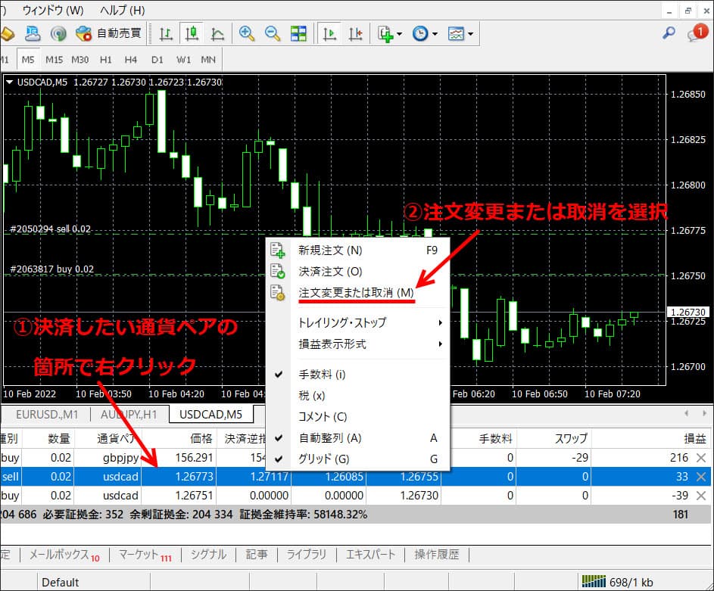Click the Zoom In magnifier icon
Screen dimensions: 714x591
tap(247, 33)
